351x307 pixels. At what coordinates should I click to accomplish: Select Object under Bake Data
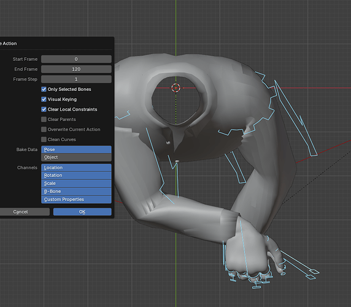tap(76, 157)
